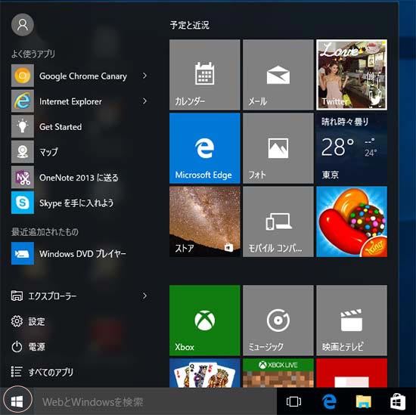Open the フォト (Photos) tile

click(278, 148)
